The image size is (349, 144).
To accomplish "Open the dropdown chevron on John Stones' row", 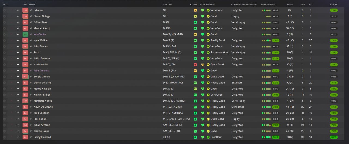I will (x=18, y=47).
